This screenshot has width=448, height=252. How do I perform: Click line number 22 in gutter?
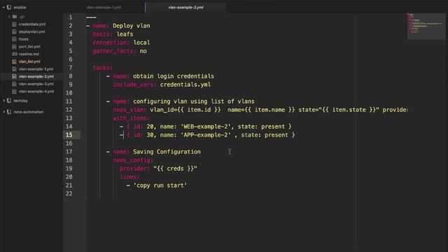(69, 194)
